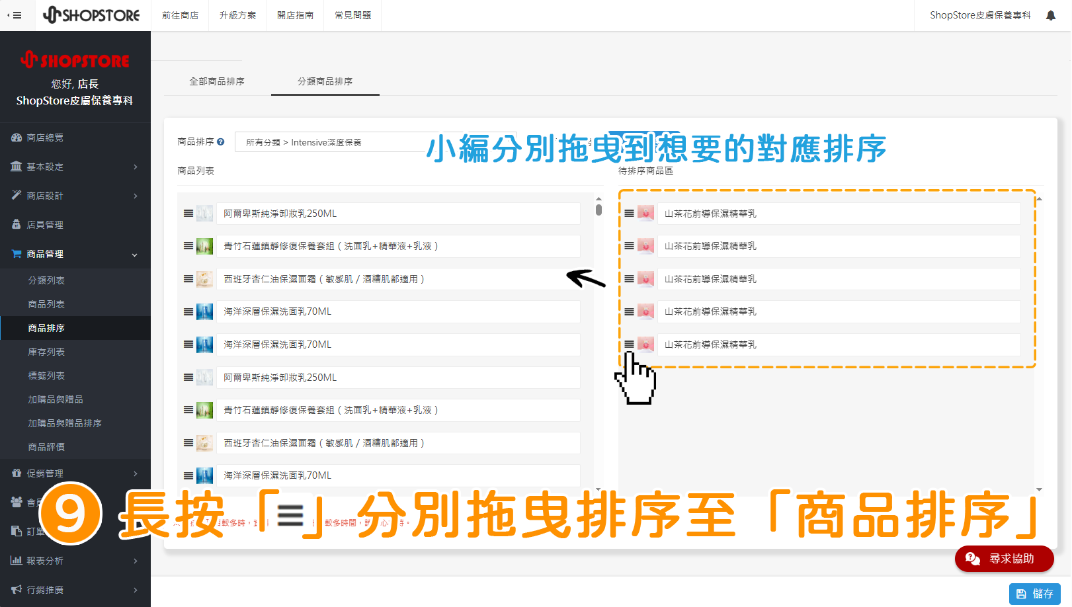This screenshot has height=607, width=1072.
Task: Click thumbnail of first 西班牙杏仁油保濕面霜 product
Action: coord(205,279)
